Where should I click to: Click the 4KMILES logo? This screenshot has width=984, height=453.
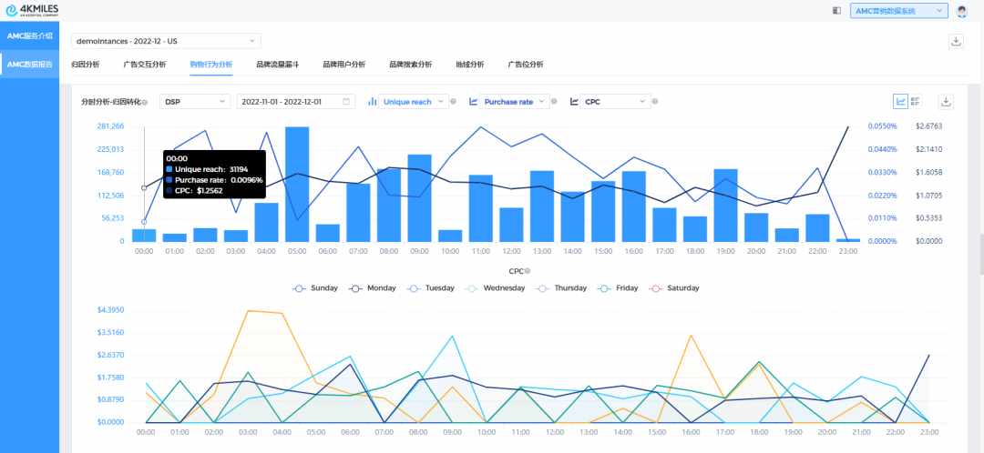pyautogui.click(x=32, y=10)
